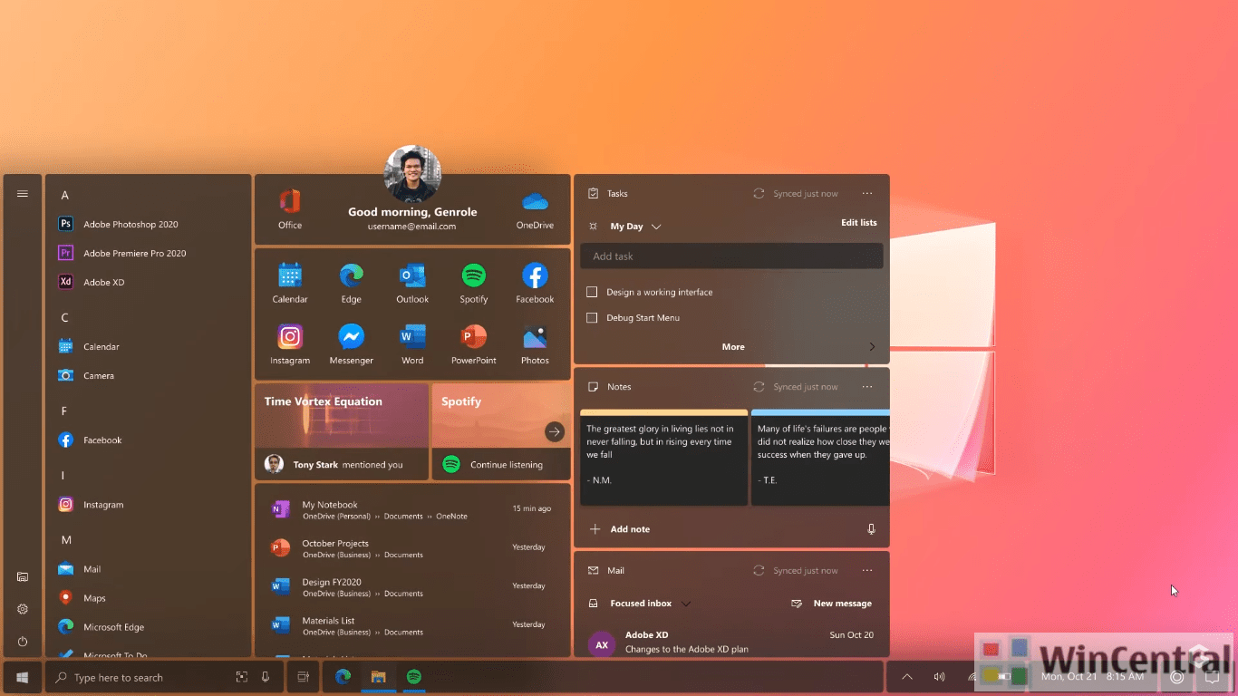Viewport: 1238px width, 696px height.
Task: Click the taskbar search box
Action: pyautogui.click(x=163, y=677)
